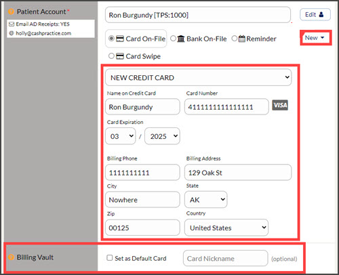339x275 pixels.
Task: Click the envelope icon beside Email AD Receipts
Action: pos(12,24)
